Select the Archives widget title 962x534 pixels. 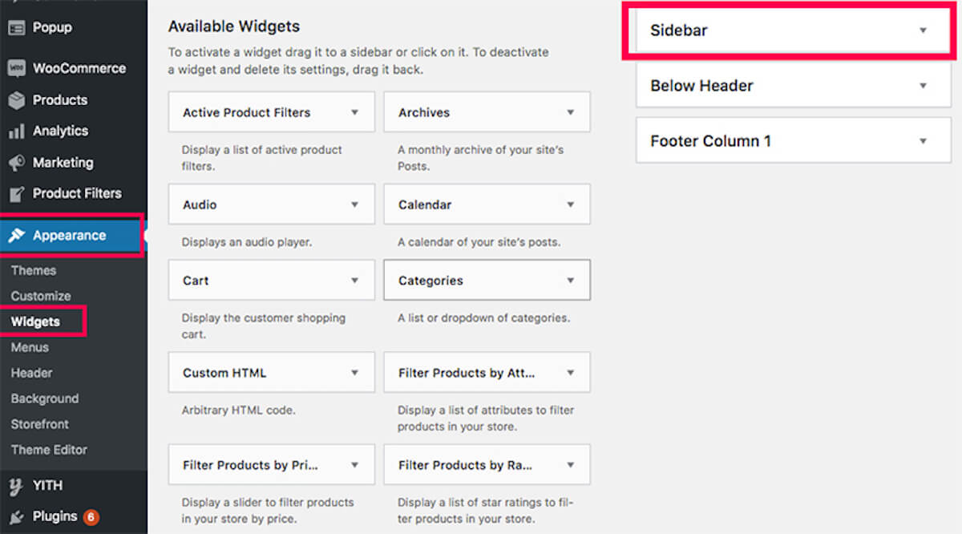click(x=424, y=112)
